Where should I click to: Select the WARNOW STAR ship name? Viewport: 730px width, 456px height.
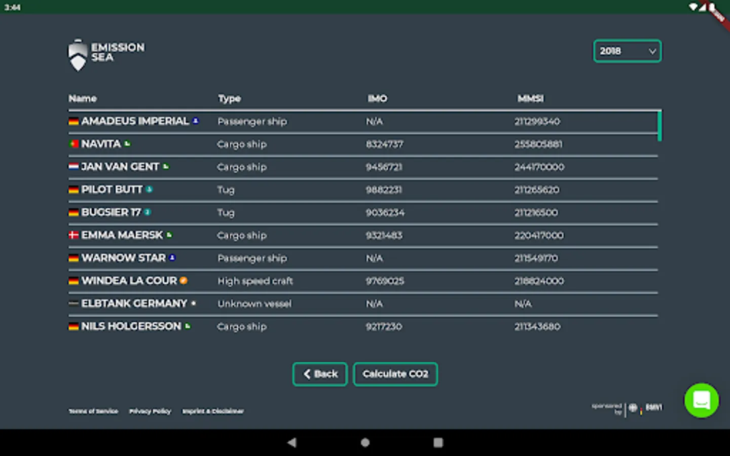(124, 258)
